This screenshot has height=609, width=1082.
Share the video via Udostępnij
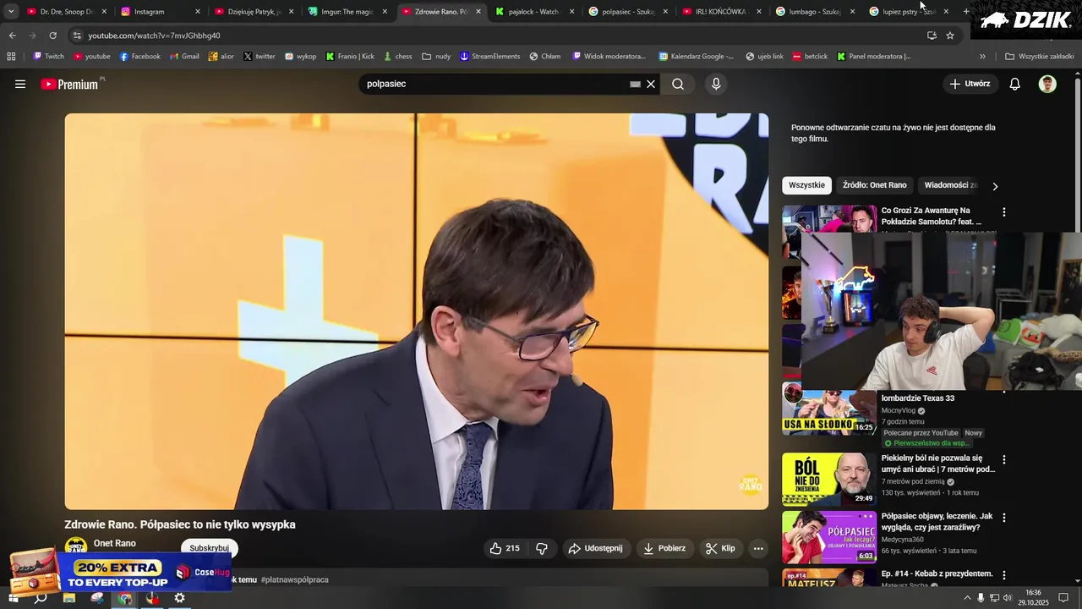click(x=596, y=548)
